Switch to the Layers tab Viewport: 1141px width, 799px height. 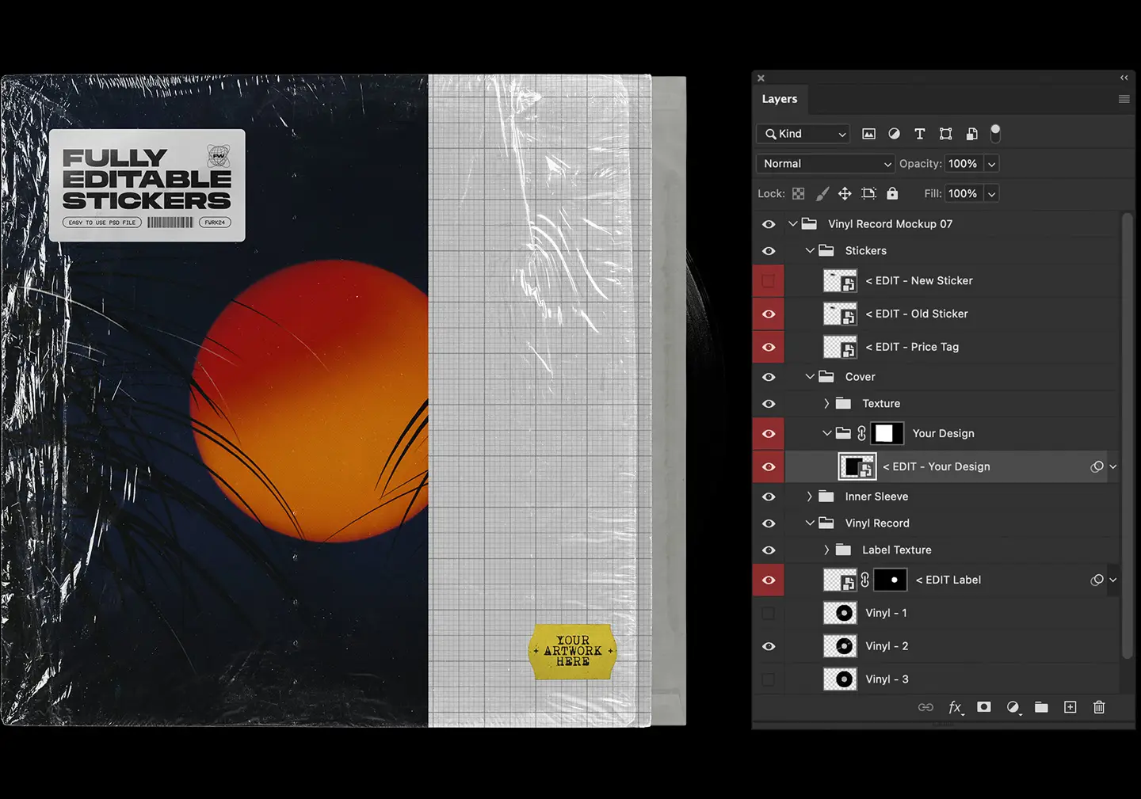pyautogui.click(x=780, y=98)
